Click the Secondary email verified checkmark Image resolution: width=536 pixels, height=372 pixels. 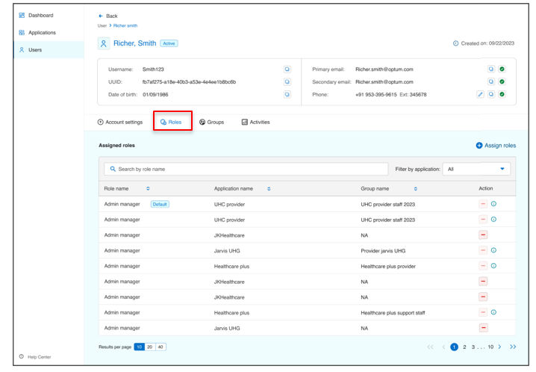coord(502,81)
